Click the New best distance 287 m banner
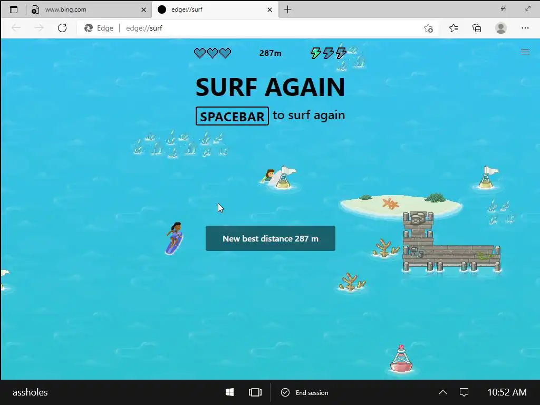 pyautogui.click(x=271, y=238)
